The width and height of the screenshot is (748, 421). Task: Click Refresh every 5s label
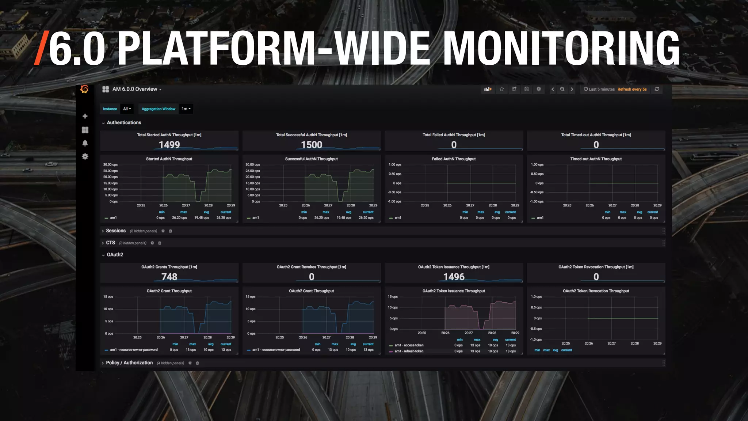click(632, 89)
